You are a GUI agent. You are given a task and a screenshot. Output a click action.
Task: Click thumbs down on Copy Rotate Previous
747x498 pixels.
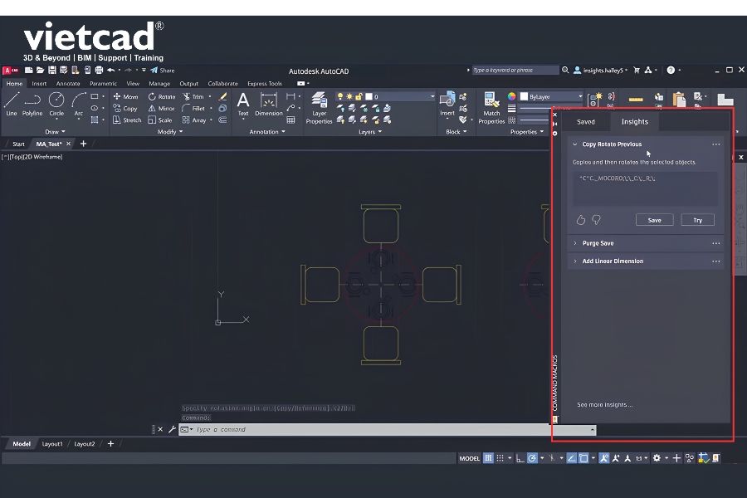click(x=597, y=220)
